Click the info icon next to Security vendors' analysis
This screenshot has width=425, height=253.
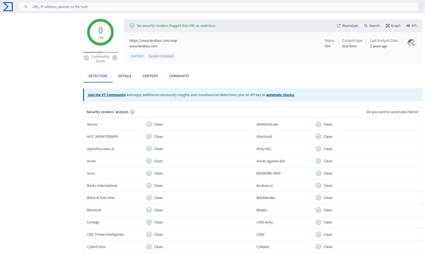pos(132,112)
